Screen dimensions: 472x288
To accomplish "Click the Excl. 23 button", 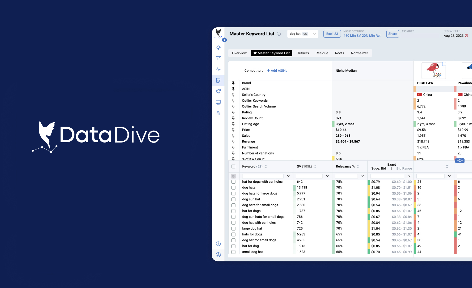I will (332, 34).
